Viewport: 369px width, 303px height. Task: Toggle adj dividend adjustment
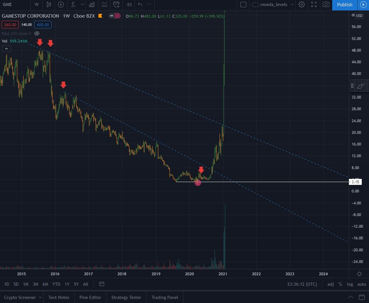point(330,284)
